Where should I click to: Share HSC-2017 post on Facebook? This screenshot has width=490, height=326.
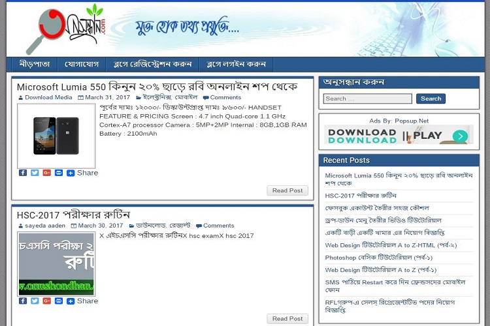click(x=23, y=301)
